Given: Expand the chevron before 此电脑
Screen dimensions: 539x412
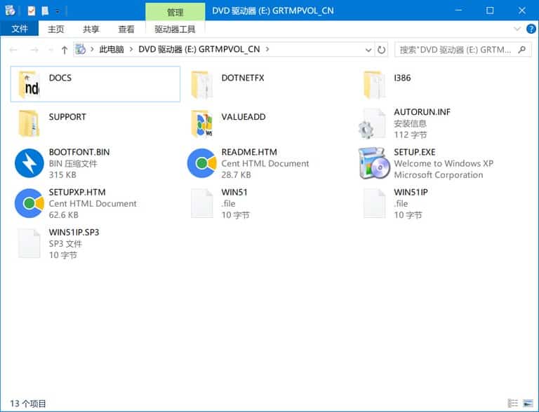Looking at the screenshot, I should click(x=92, y=50).
